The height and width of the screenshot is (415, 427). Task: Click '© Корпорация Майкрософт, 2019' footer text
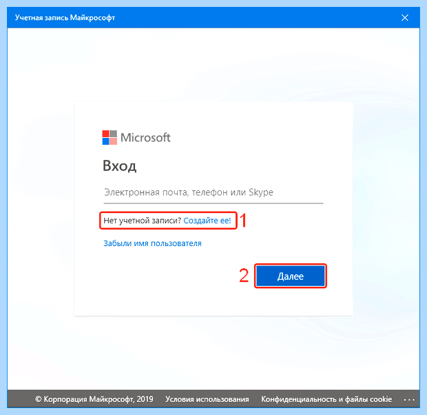point(94,399)
